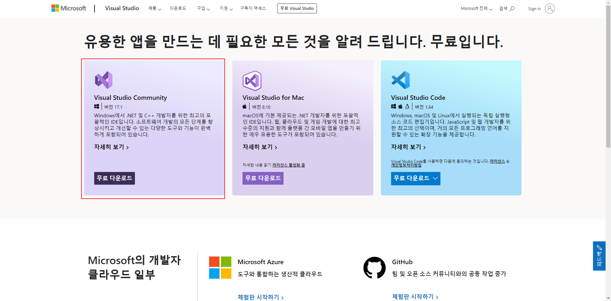611x301 pixels.
Task: Download Visual Studio for Mac with 무료 다운로드
Action: [263, 178]
